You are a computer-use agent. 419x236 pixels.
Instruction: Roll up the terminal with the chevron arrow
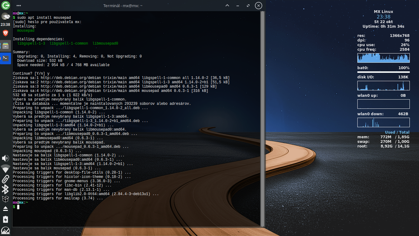[227, 6]
